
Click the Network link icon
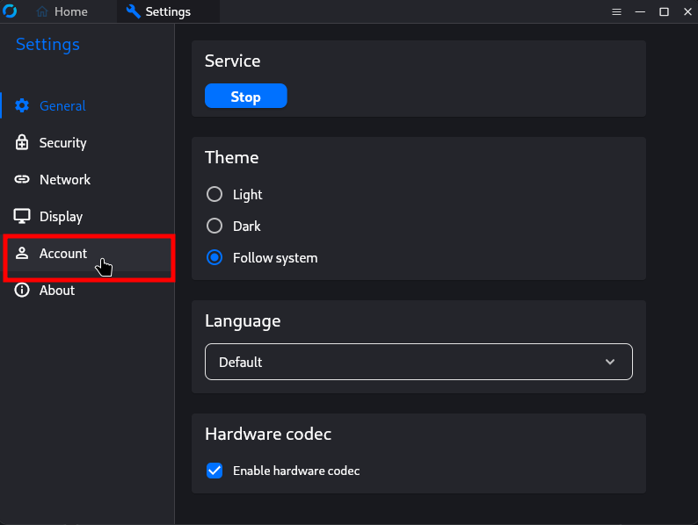tap(22, 180)
